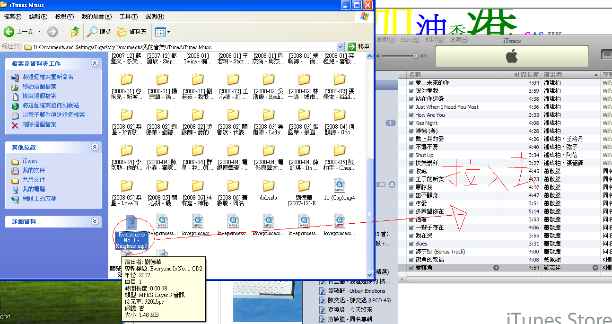Click Rename this file (將這個檔案重新命名)
Image resolution: width=612 pixels, height=324 pixels.
point(47,77)
